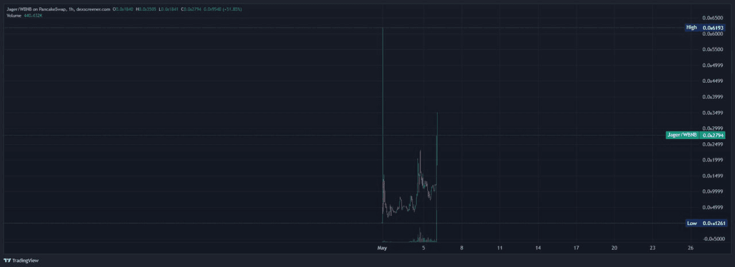The image size is (735, 267).
Task: Click the 0.0₆5500 price axis label
Action: [x=713, y=49]
